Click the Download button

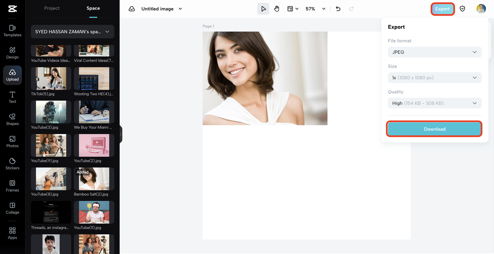click(x=435, y=129)
